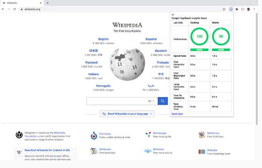Click the media cast icon in toolbar
The height and width of the screenshot is (168, 262).
point(243,9)
